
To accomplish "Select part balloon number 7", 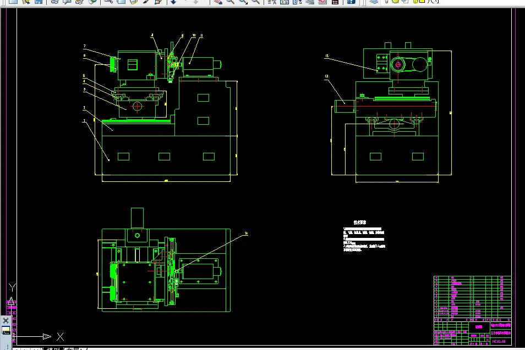I will tap(84, 46).
